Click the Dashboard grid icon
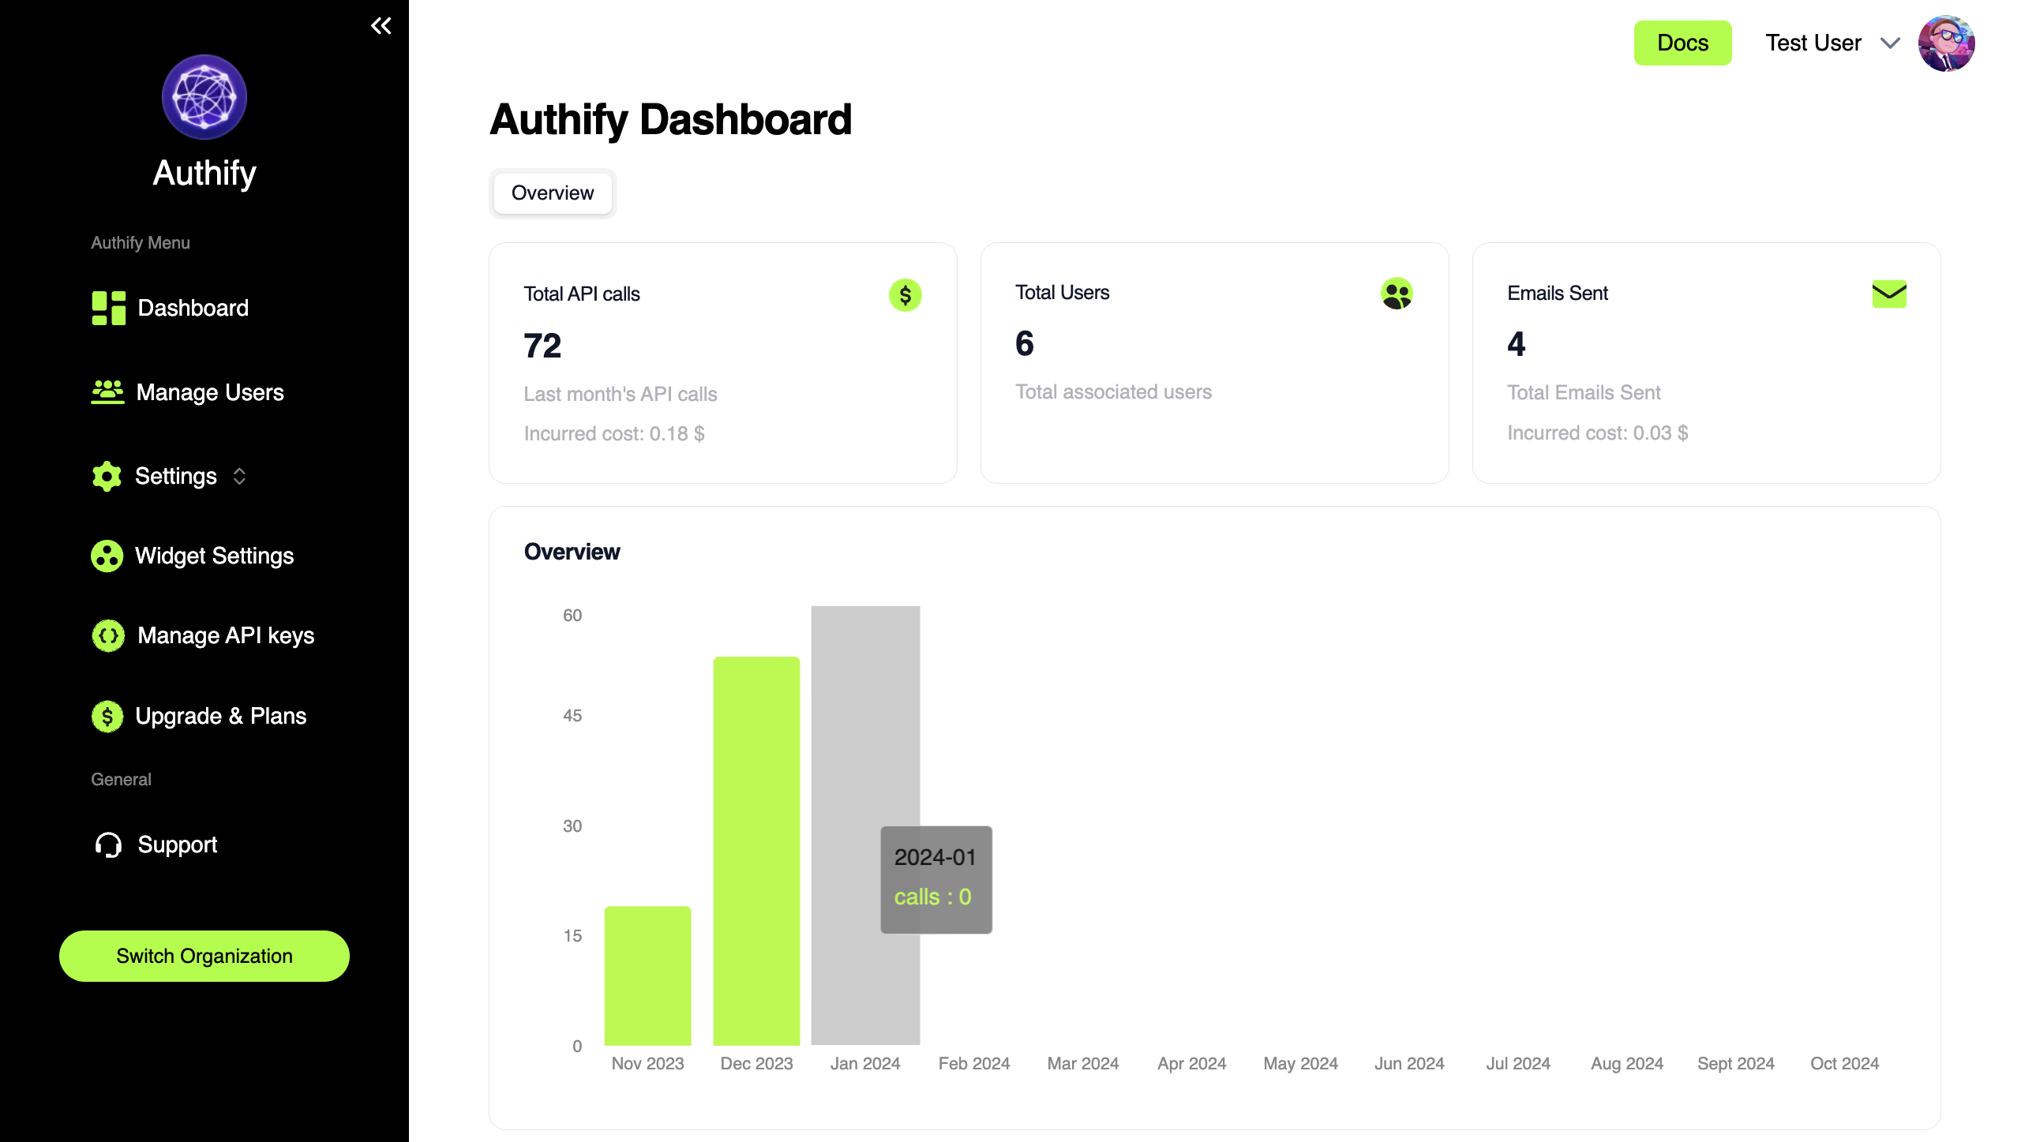This screenshot has height=1142, width=2021. pyautogui.click(x=108, y=308)
